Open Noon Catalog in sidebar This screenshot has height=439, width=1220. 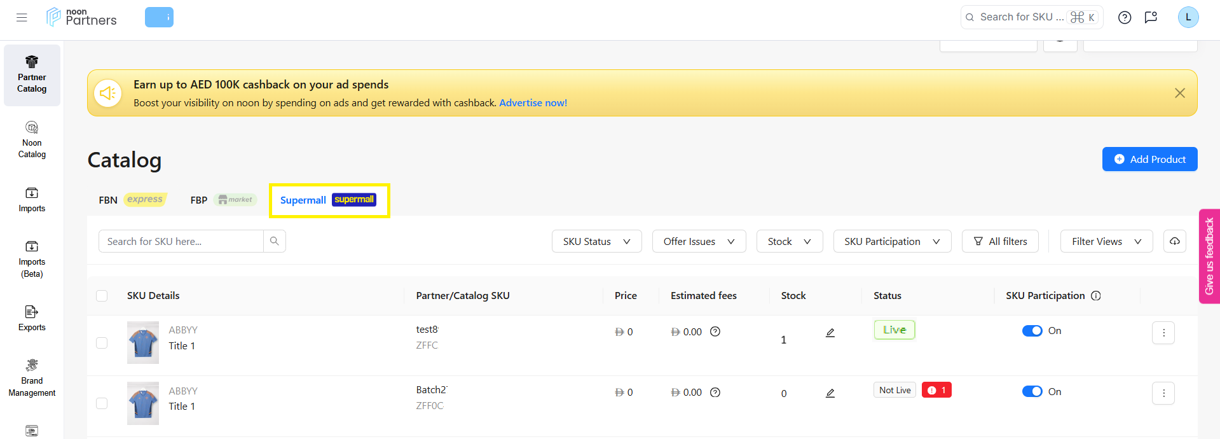32,139
